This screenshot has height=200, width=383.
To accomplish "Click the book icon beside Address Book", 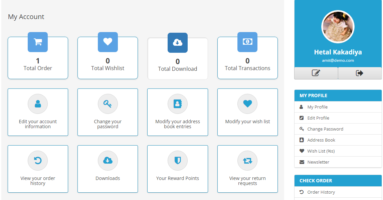I will pyautogui.click(x=302, y=140).
